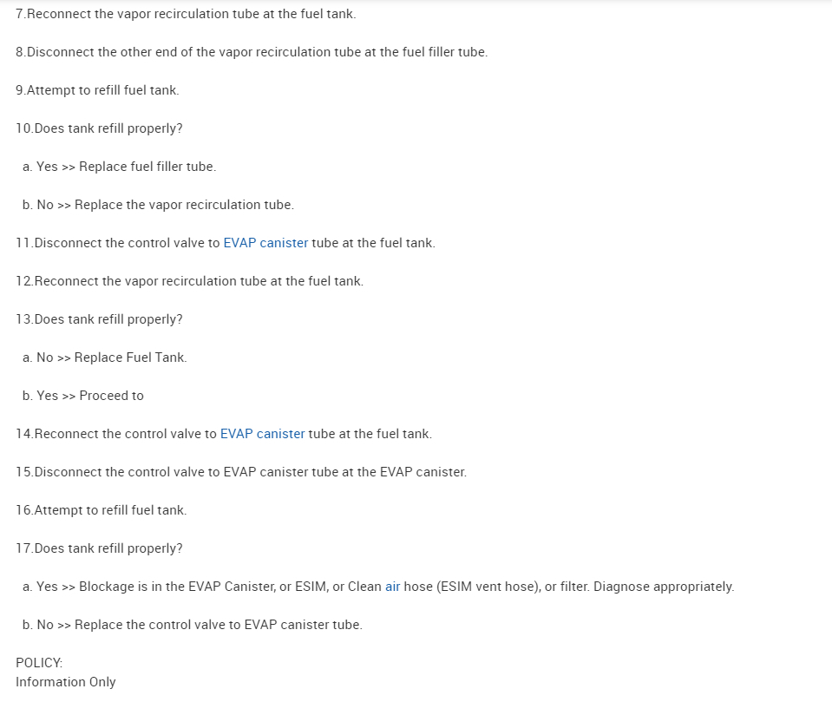Click step 7 reconnect vapor recirculation tube text

[186, 14]
